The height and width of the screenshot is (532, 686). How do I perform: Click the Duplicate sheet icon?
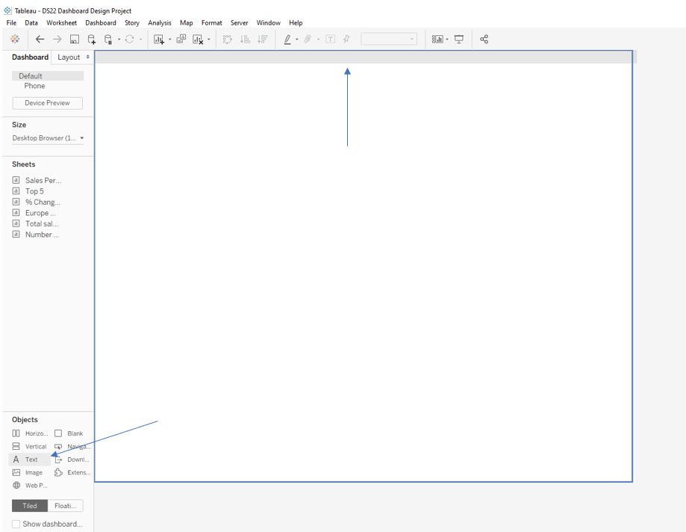[x=181, y=39]
